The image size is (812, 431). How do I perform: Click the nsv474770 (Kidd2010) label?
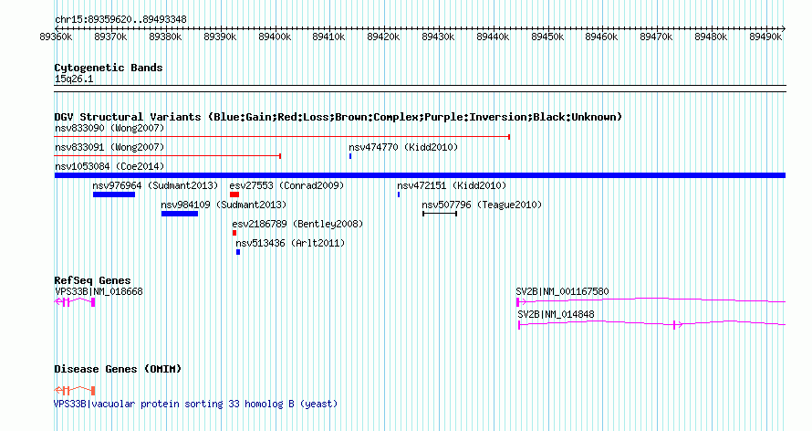pos(403,147)
